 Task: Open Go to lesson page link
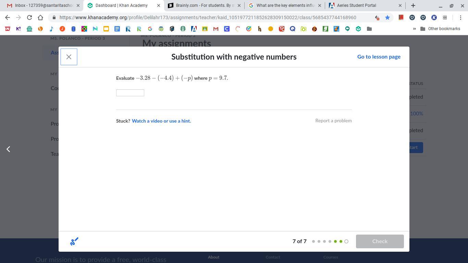[379, 57]
